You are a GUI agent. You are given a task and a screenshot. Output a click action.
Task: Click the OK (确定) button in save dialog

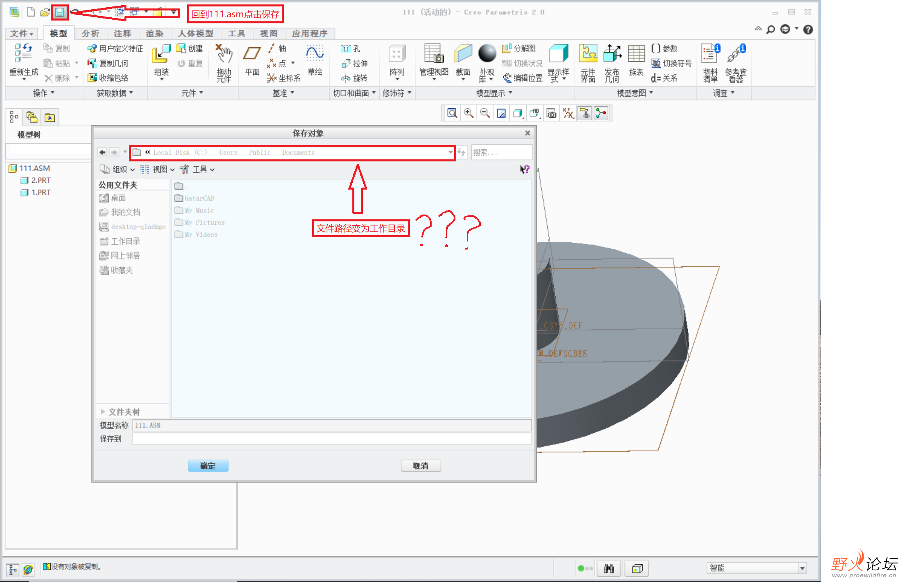coord(208,466)
